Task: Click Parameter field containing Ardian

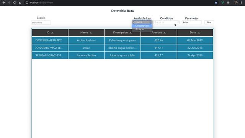Action: (x=192, y=22)
